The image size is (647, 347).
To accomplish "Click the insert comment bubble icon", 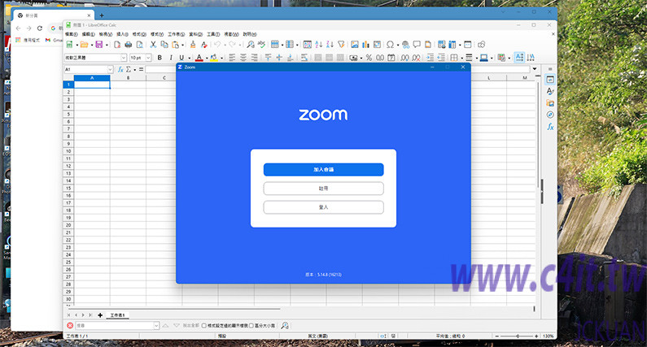I will point(417,45).
